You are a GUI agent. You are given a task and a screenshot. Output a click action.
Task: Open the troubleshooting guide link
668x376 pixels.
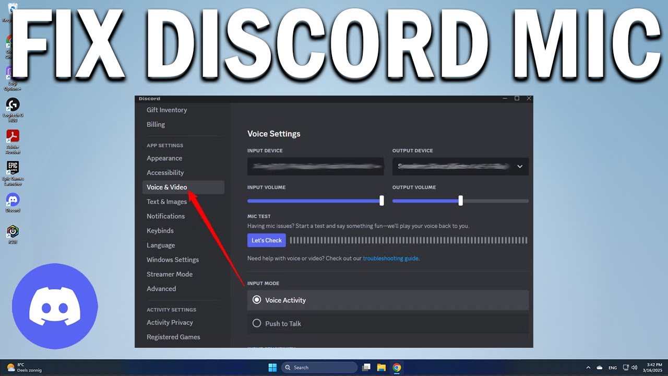(390, 258)
